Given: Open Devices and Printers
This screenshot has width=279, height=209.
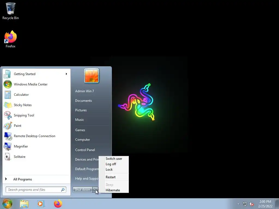Looking at the screenshot, I should [x=87, y=159].
